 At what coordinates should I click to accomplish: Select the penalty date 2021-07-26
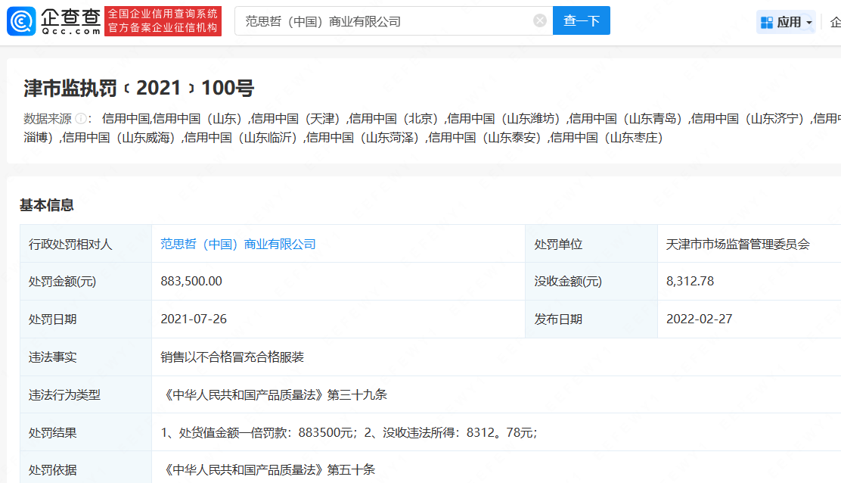194,319
